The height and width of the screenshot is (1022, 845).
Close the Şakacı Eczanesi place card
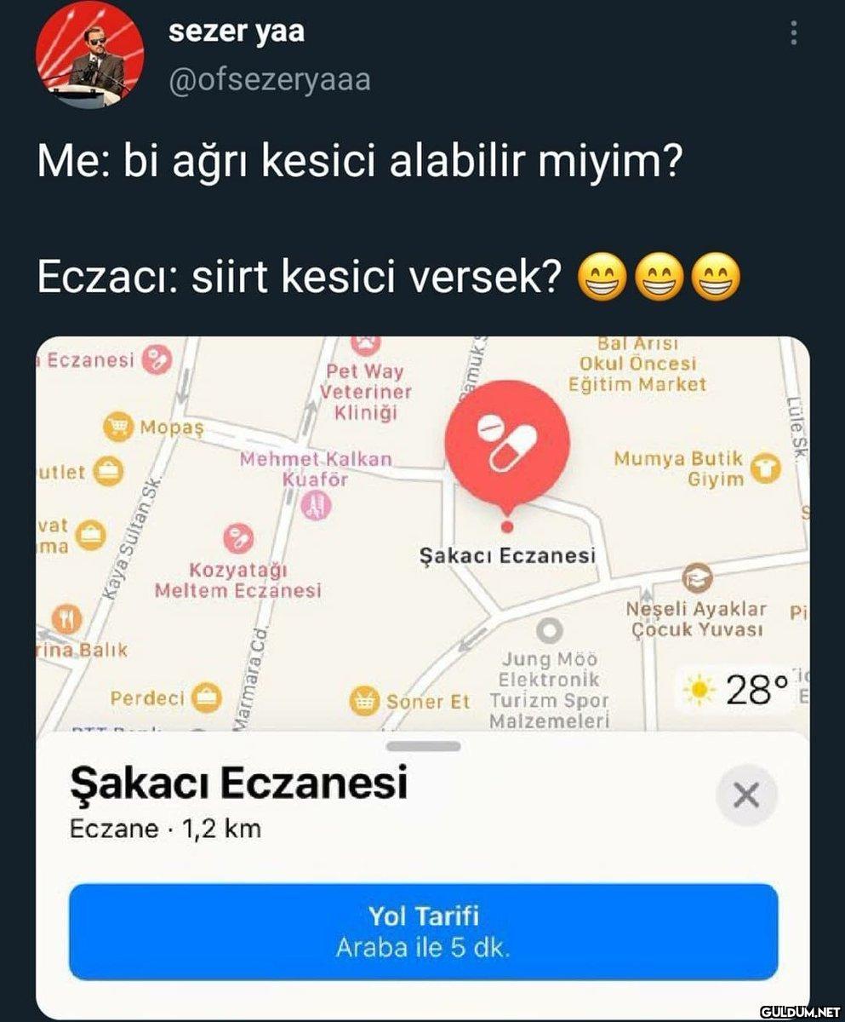[746, 795]
